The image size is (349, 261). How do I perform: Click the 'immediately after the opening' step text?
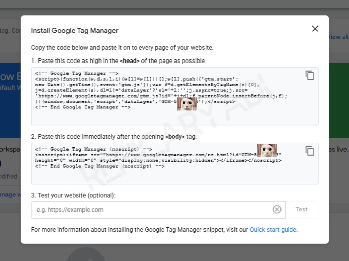(x=114, y=137)
